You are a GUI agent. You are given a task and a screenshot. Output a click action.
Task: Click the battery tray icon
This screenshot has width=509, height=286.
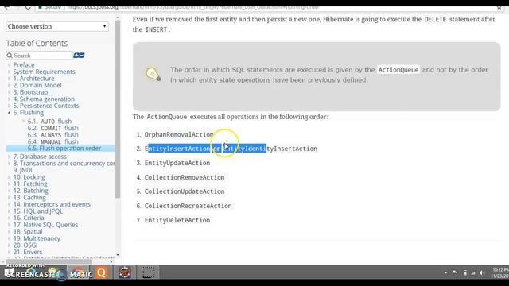coord(464,273)
